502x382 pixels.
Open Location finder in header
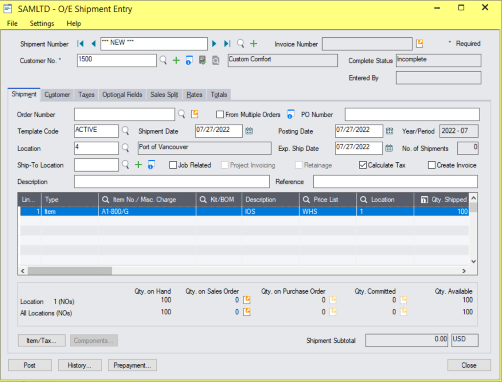tap(125, 148)
